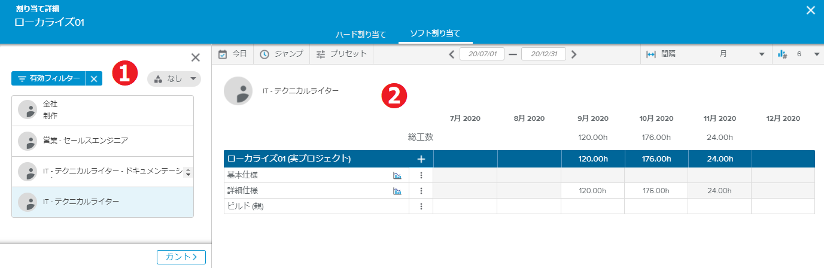This screenshot has height=268, width=824.
Task: Click the chart icon in 基本仕様 row
Action: click(397, 175)
